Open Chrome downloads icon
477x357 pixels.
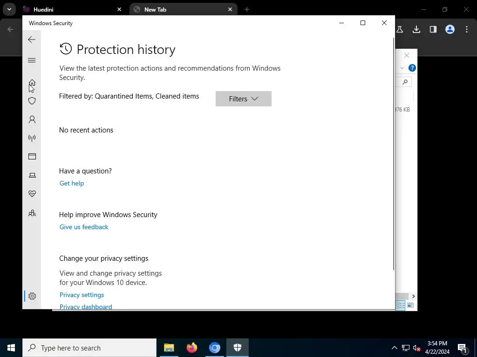click(x=416, y=29)
